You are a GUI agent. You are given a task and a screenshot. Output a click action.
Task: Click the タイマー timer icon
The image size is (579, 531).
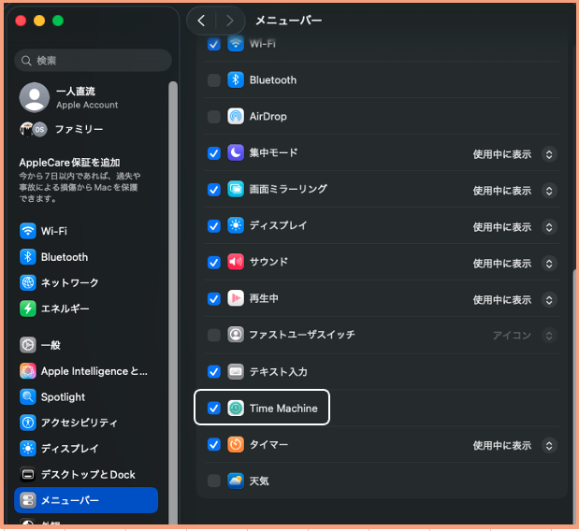pyautogui.click(x=236, y=445)
